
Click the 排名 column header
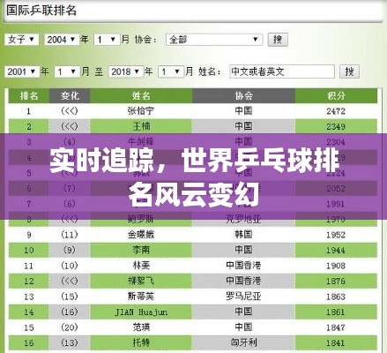[x=29, y=95]
